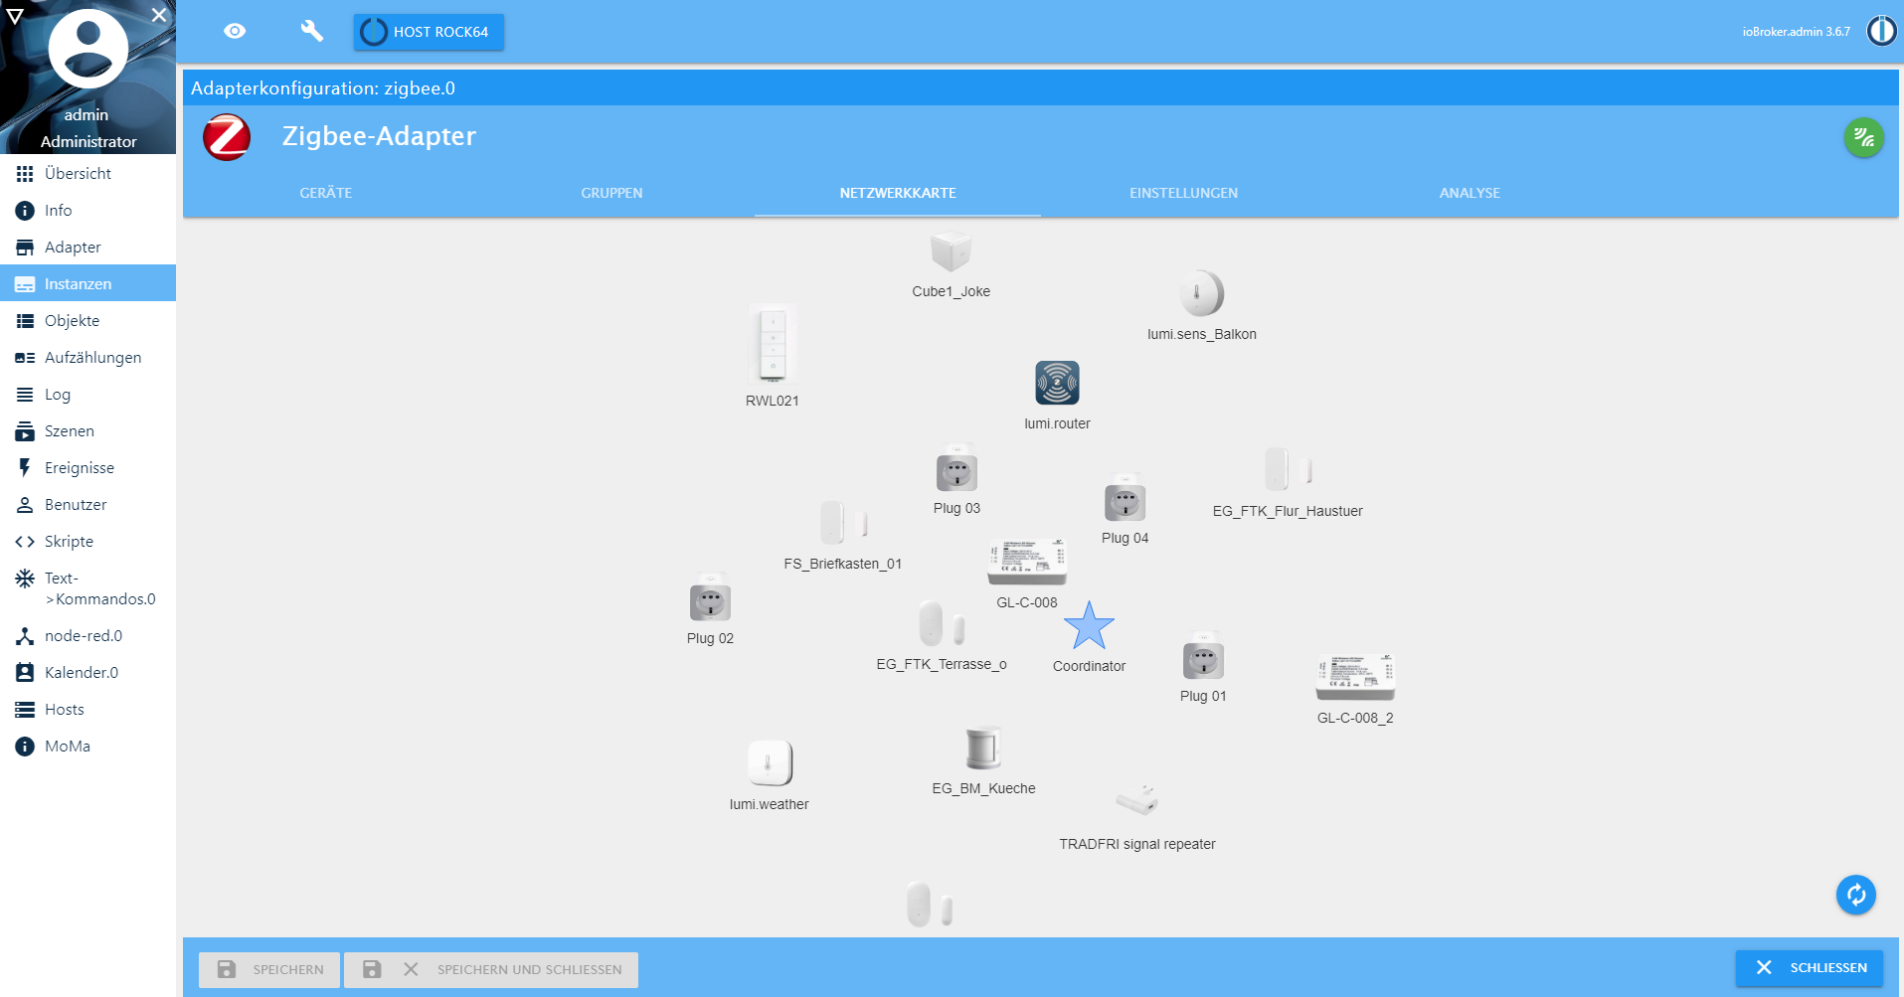Screen dimensions: 1904x997
Task: Close the sidebar with the X icon
Action: pyautogui.click(x=159, y=15)
